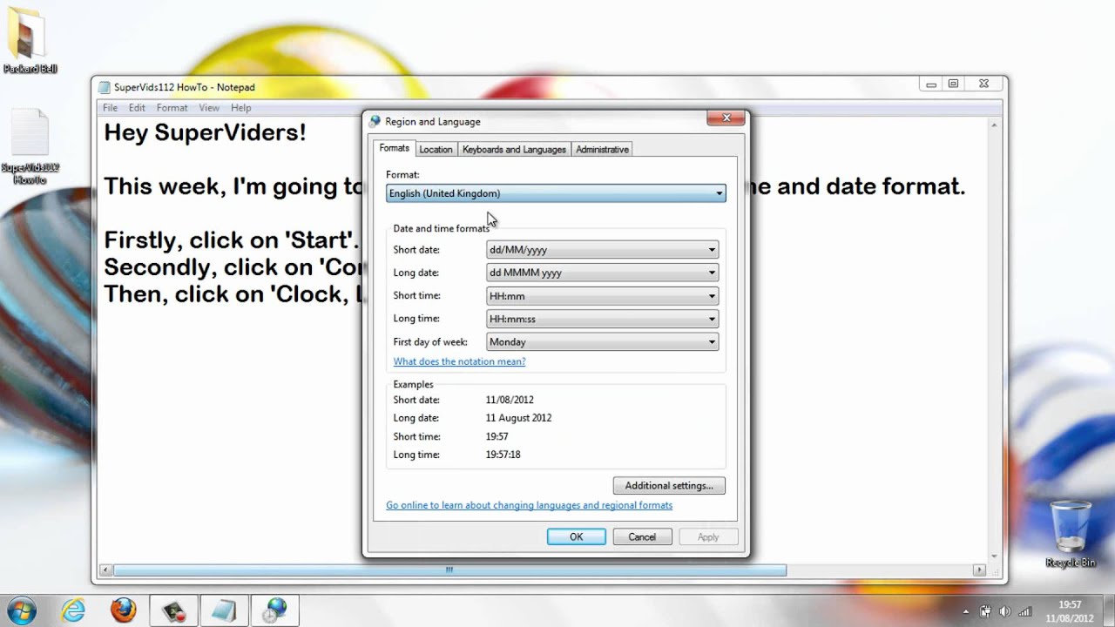
Task: Click the Cancel button
Action: pos(642,536)
